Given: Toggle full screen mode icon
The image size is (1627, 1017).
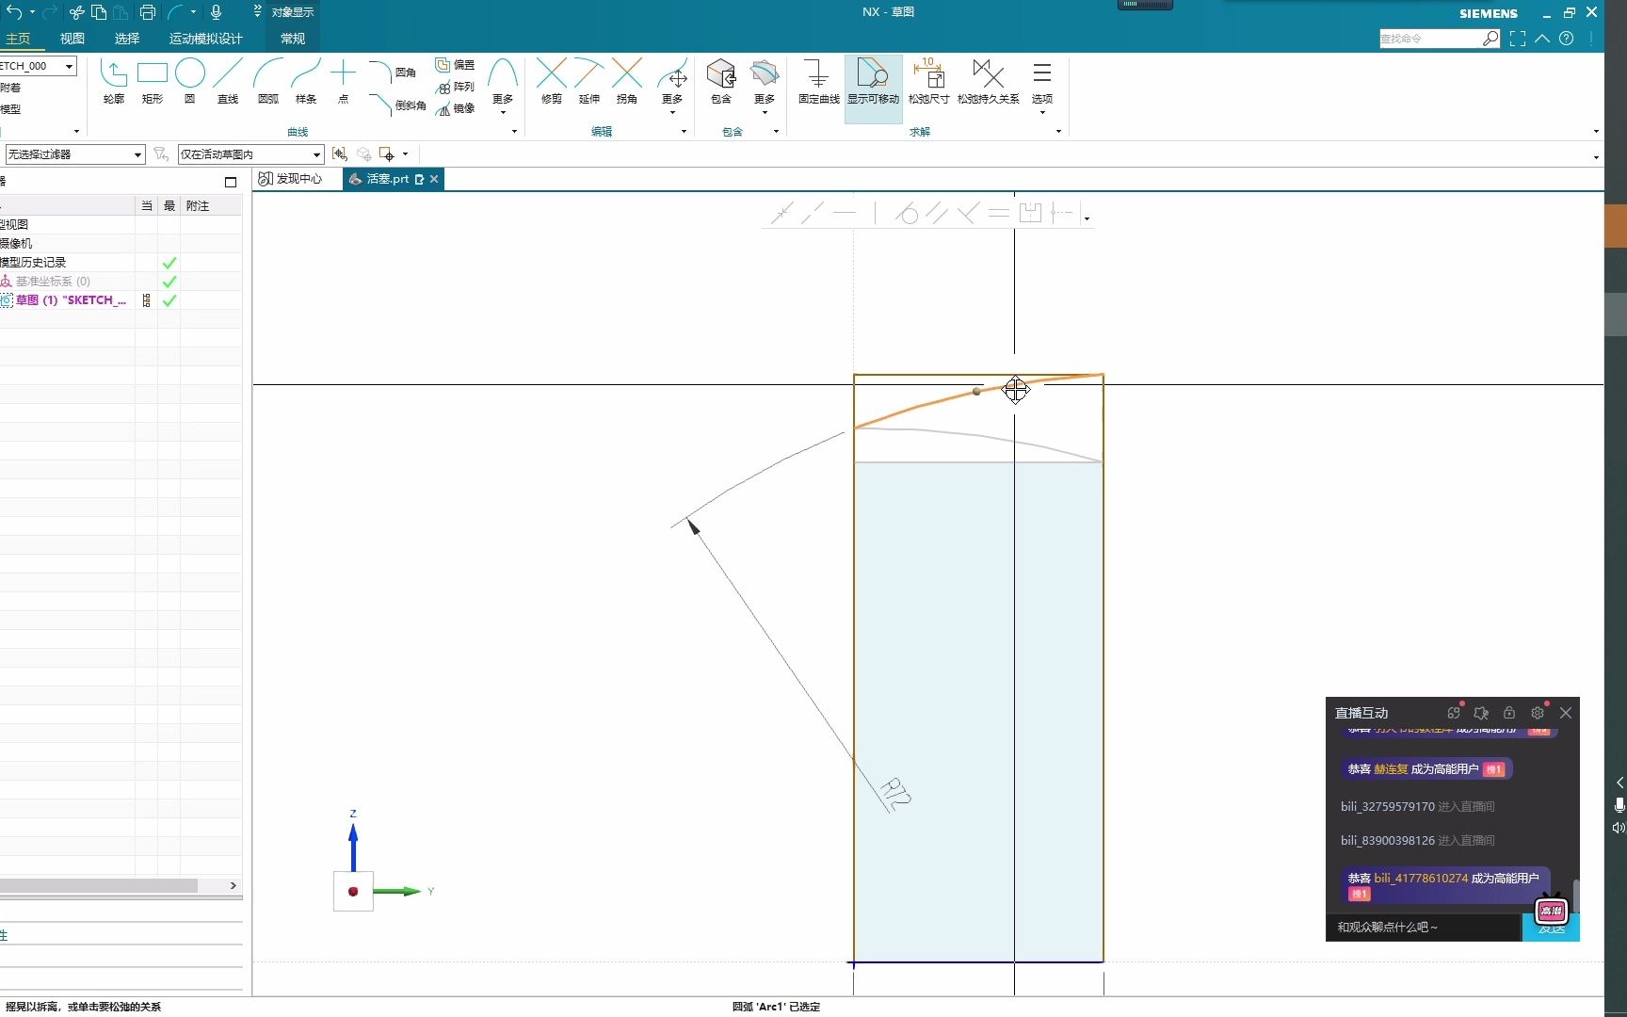Looking at the screenshot, I should click(x=1518, y=39).
